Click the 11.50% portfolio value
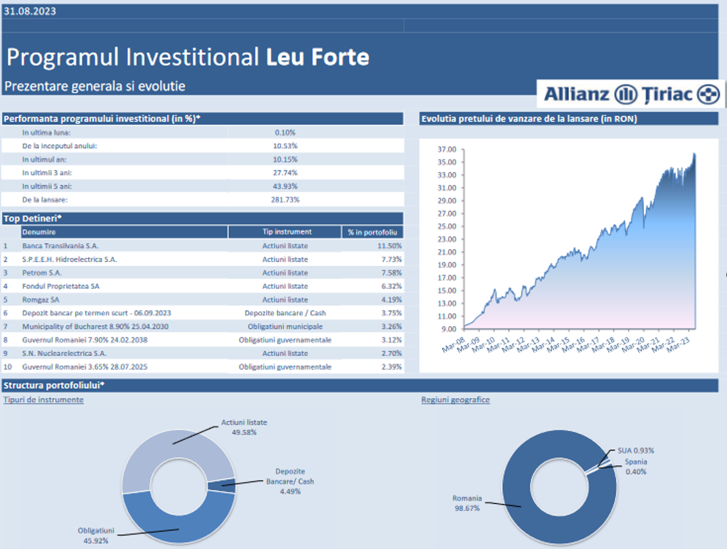The height and width of the screenshot is (549, 727). coord(390,246)
